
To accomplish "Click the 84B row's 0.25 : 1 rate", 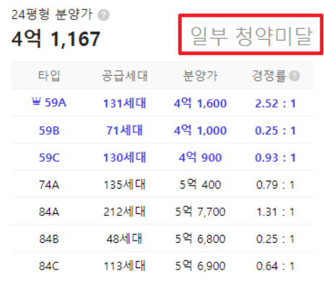I will (275, 239).
